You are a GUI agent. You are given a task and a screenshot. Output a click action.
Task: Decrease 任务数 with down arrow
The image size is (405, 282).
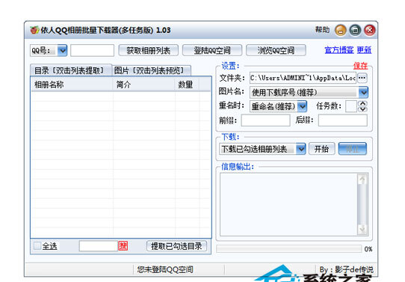(x=362, y=109)
